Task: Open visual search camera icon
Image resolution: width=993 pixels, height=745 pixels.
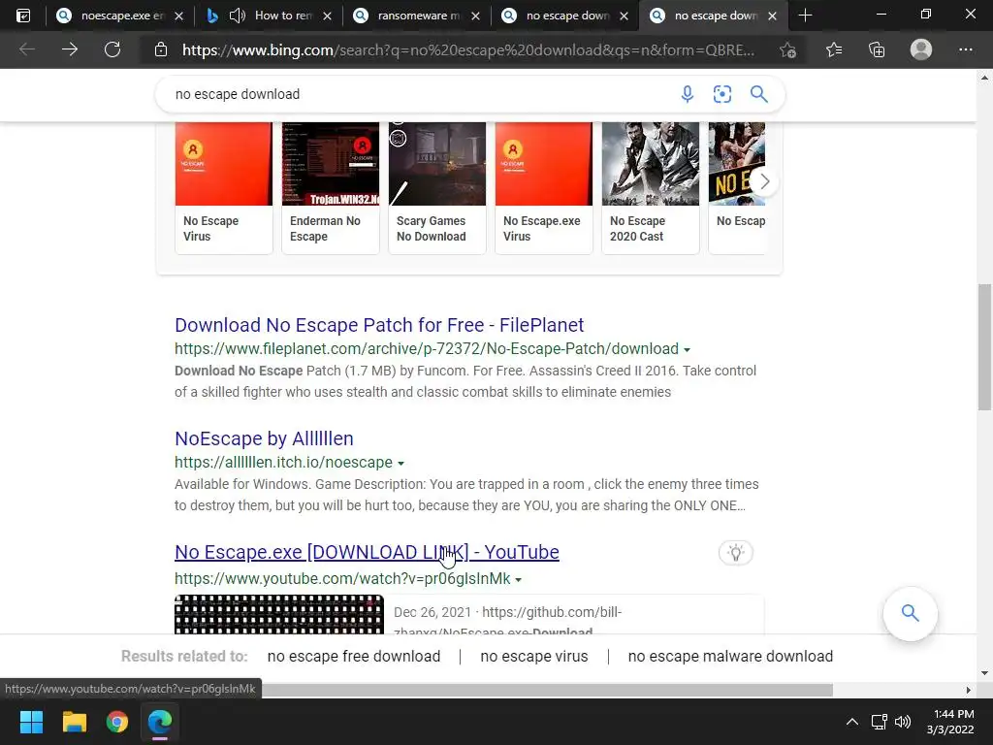Action: pos(721,94)
